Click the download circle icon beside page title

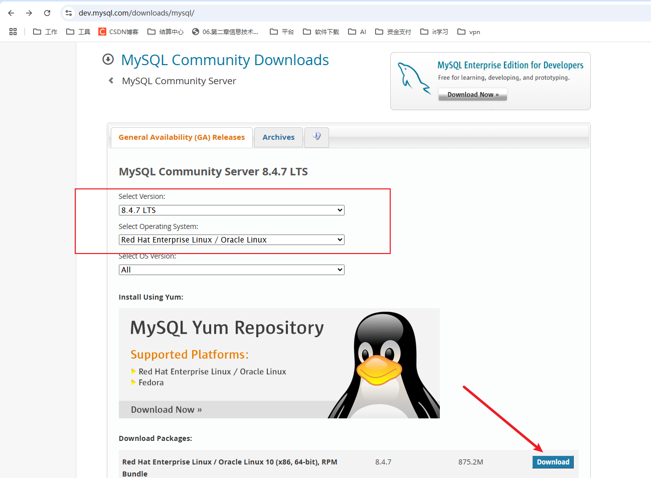[108, 59]
